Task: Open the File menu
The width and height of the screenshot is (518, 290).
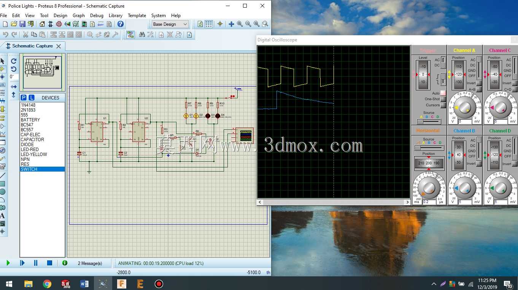Action: tap(3, 16)
